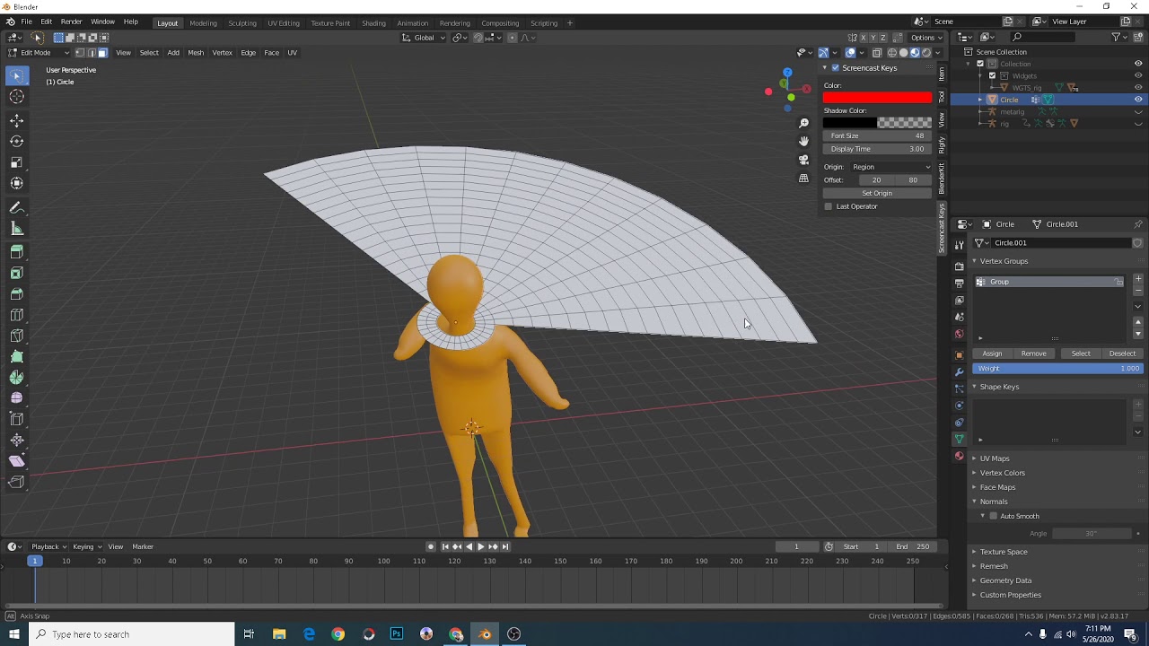Activate the Move tool

pyautogui.click(x=16, y=120)
